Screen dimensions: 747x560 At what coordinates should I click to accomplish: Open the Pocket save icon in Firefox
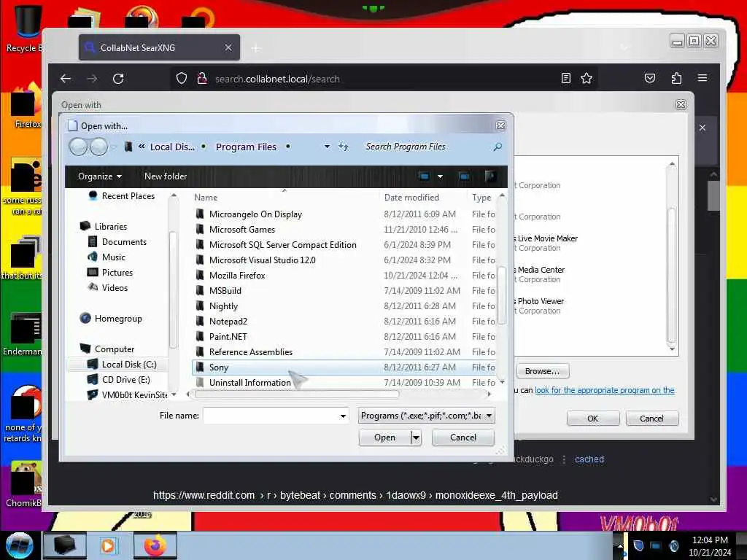pyautogui.click(x=650, y=78)
